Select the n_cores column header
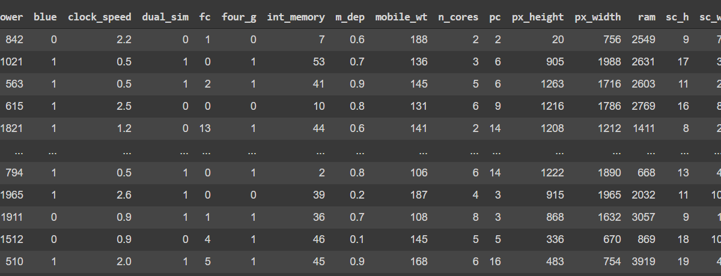The image size is (721, 276). [458, 17]
